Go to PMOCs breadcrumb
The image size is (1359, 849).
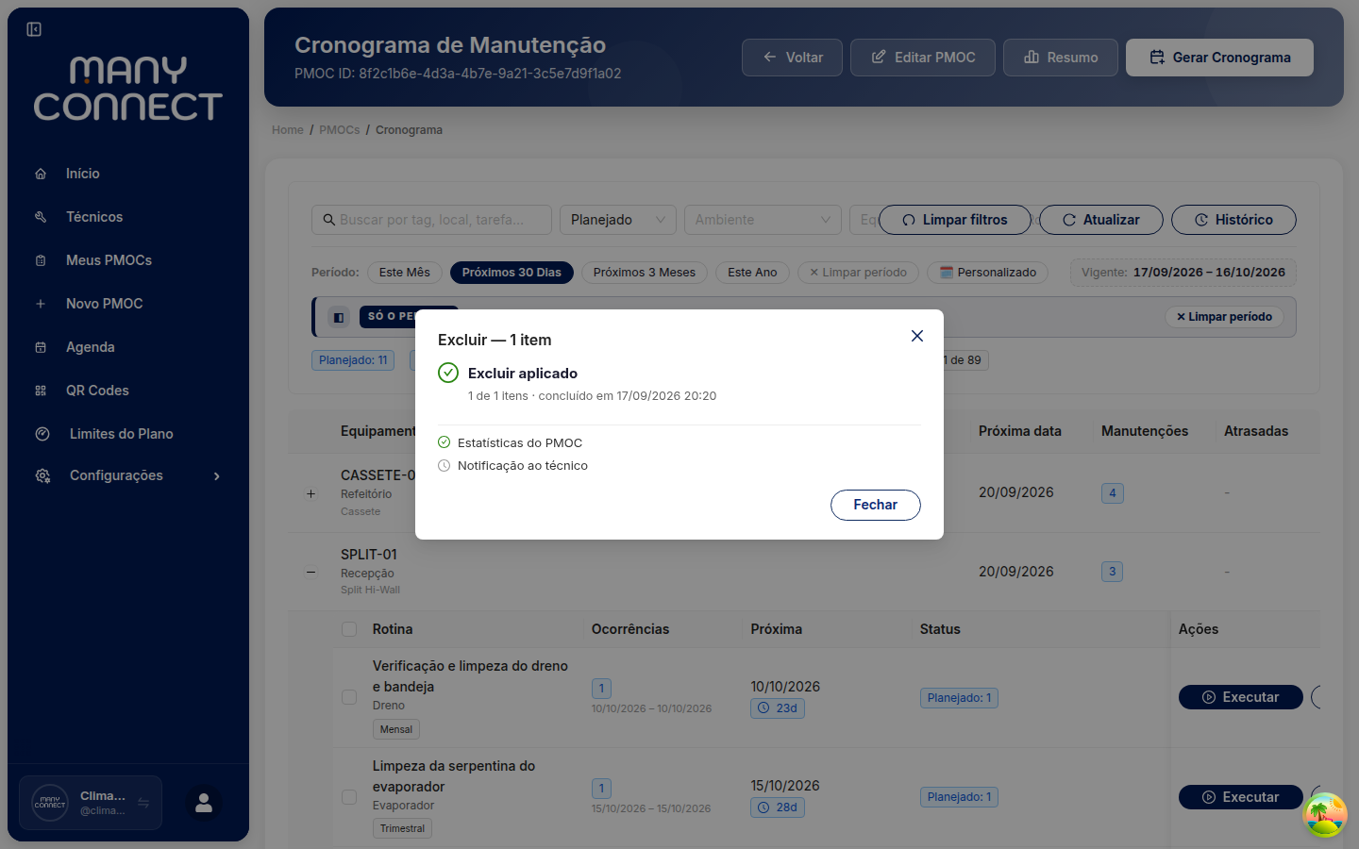[340, 130]
